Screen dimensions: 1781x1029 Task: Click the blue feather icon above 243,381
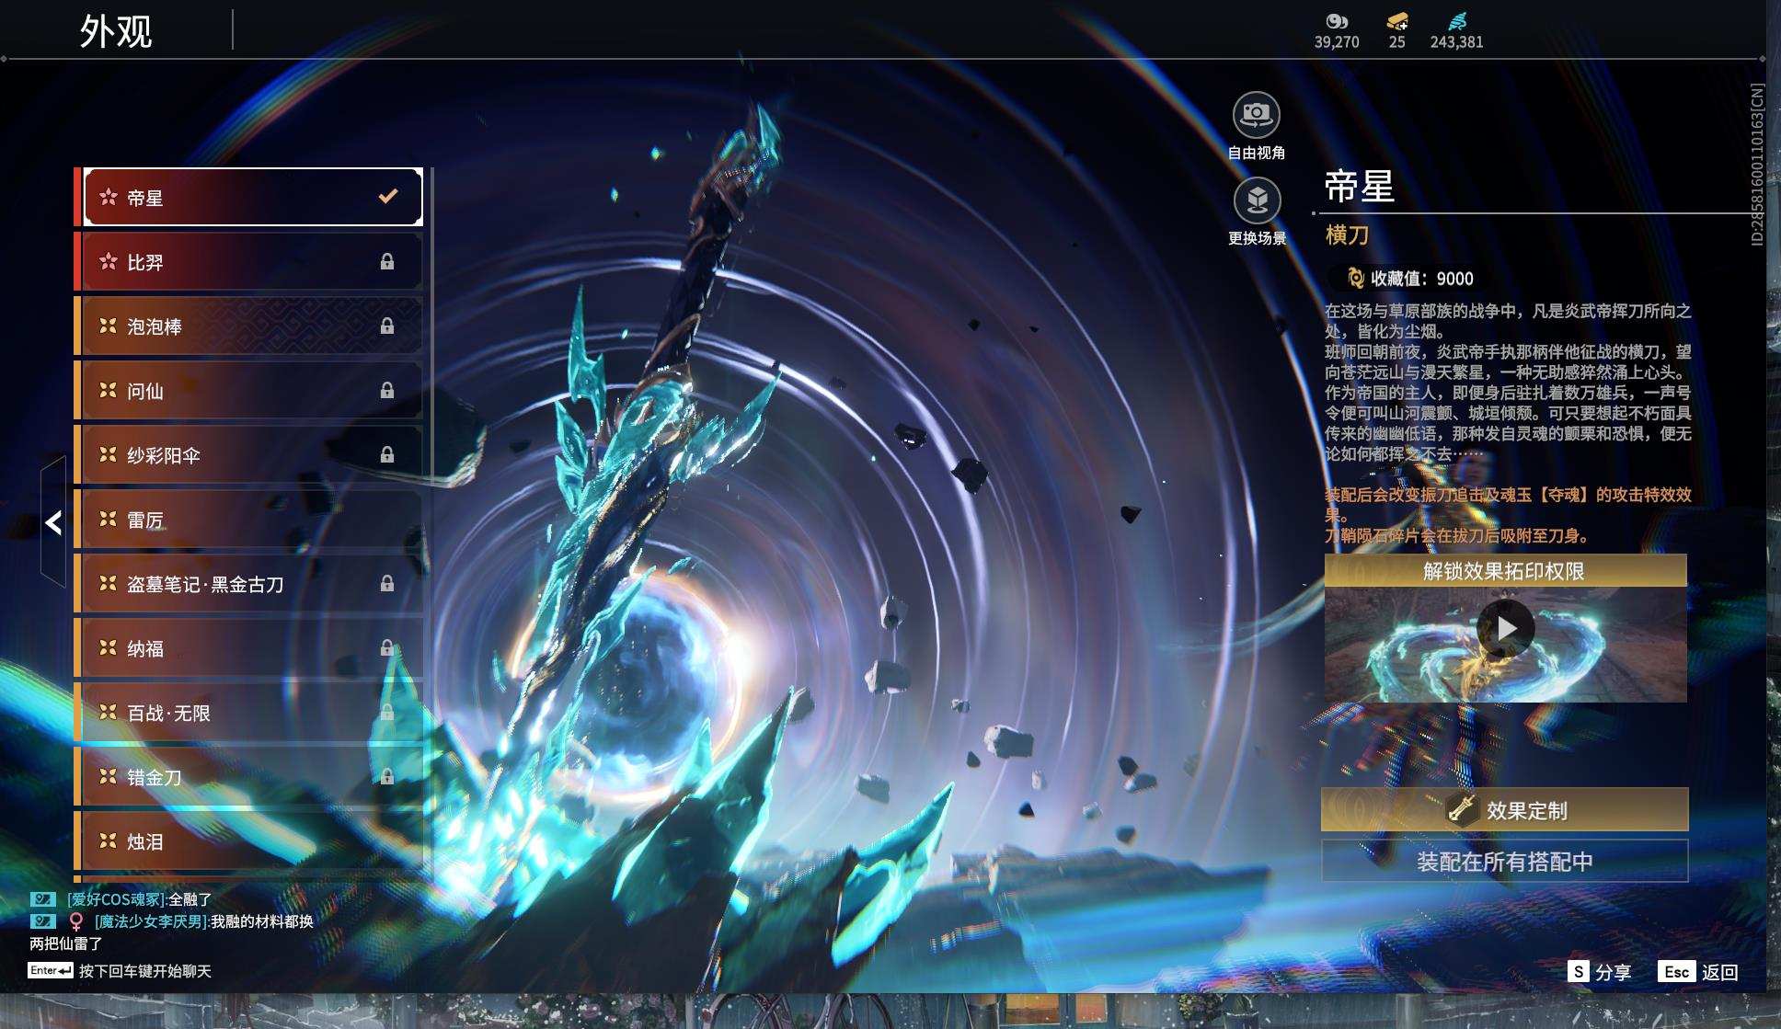tap(1457, 21)
